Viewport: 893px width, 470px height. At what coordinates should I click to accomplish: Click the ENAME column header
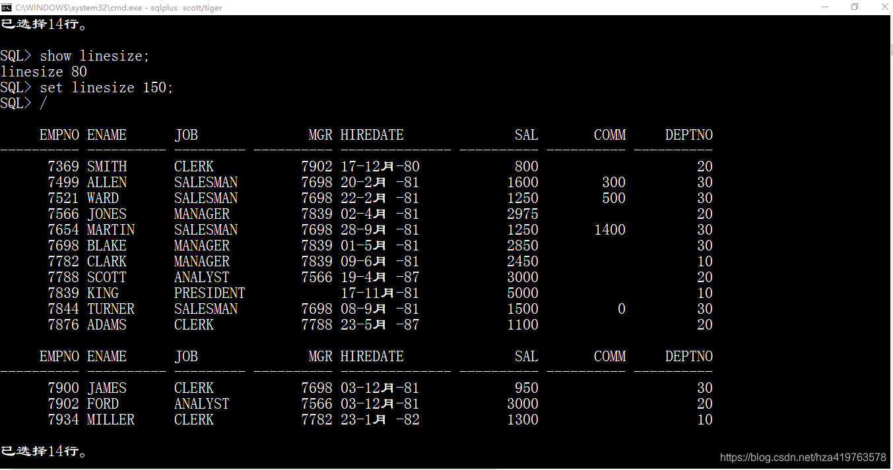(x=107, y=134)
